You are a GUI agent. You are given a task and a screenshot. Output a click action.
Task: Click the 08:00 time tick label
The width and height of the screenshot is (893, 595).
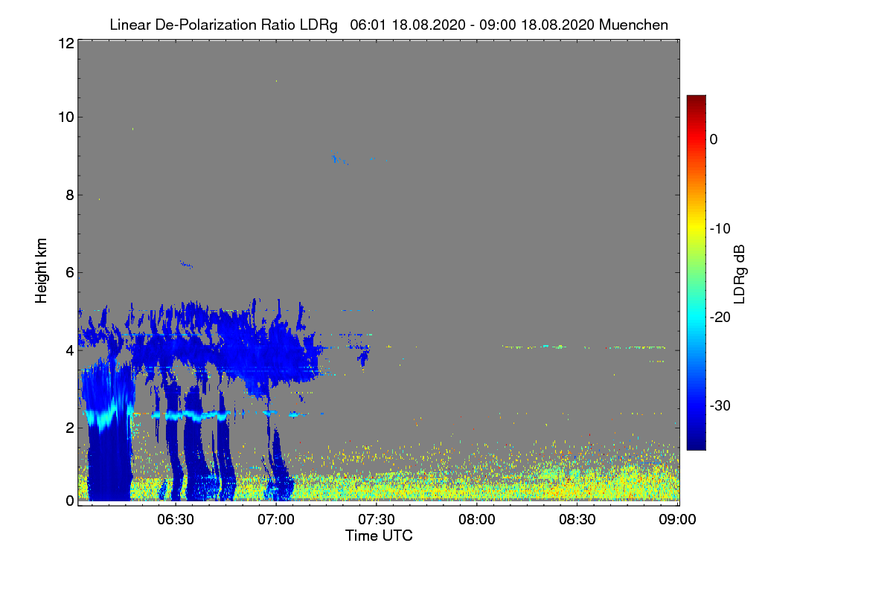point(477,520)
